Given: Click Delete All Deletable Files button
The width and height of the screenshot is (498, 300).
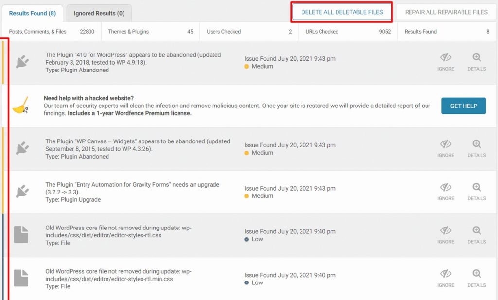Looking at the screenshot, I should click(x=342, y=12).
